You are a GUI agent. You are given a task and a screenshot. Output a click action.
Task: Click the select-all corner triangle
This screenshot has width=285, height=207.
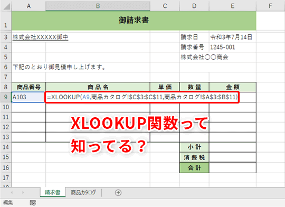7,6
